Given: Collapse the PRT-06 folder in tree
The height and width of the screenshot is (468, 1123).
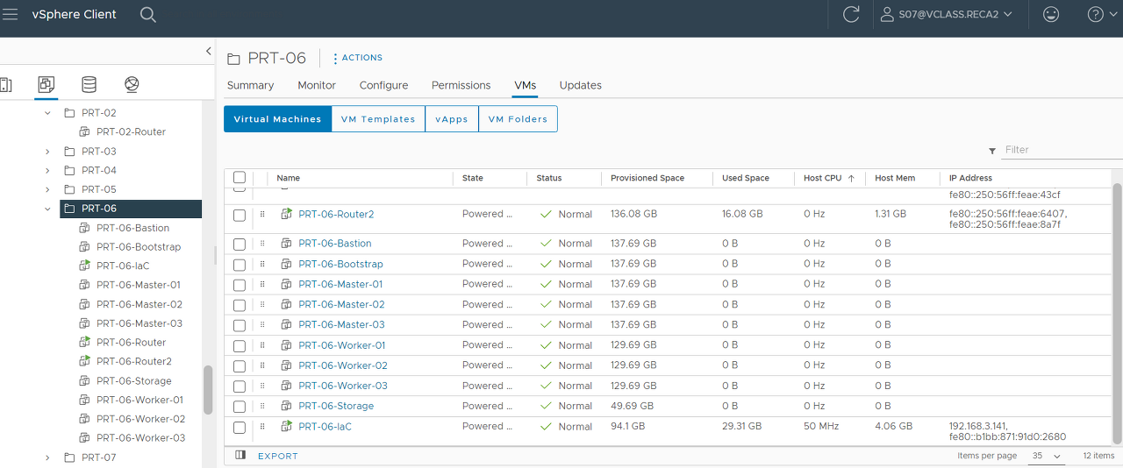Looking at the screenshot, I should [47, 209].
